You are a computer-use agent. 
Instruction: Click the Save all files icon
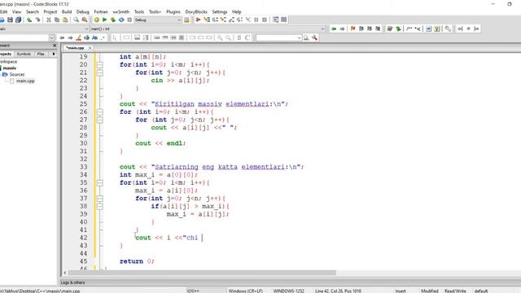pos(18,20)
